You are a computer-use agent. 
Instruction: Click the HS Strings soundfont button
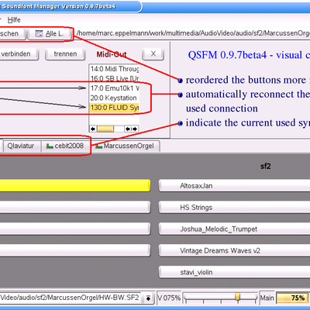point(234,208)
